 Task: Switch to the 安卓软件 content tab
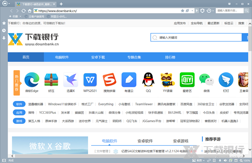pyautogui.click(x=145, y=141)
